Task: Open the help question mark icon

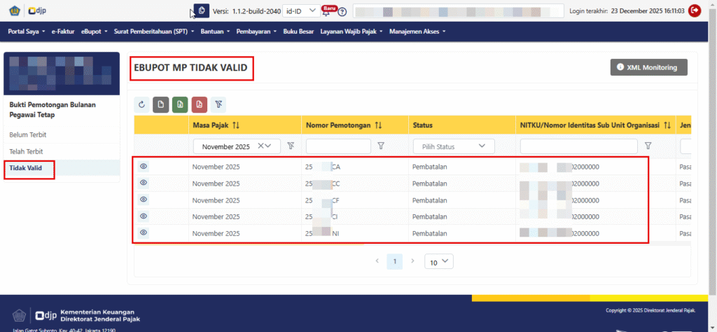Action: point(342,12)
